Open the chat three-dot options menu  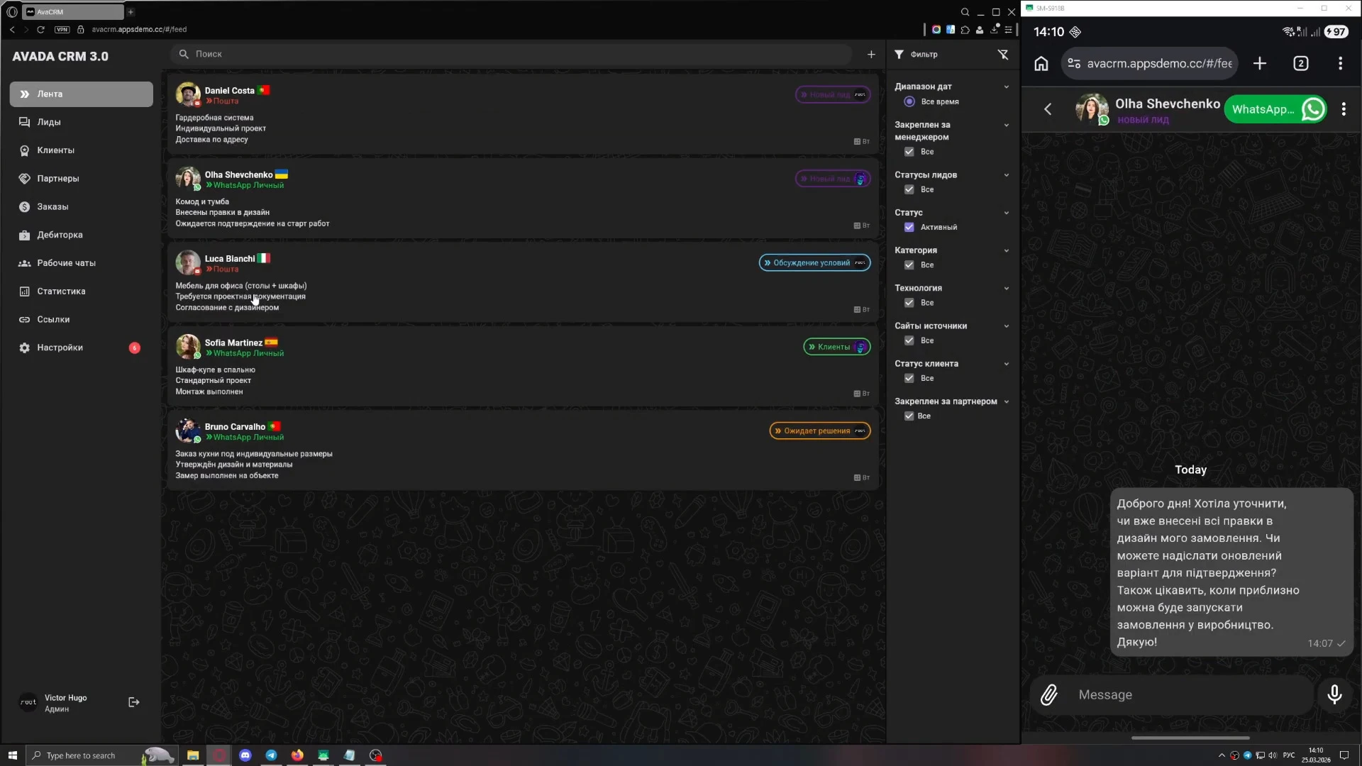[x=1344, y=109]
